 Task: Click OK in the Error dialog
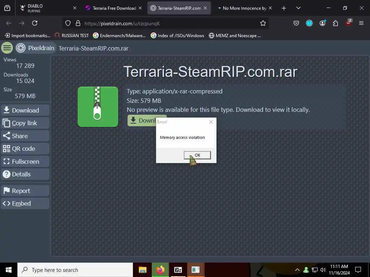click(197, 155)
